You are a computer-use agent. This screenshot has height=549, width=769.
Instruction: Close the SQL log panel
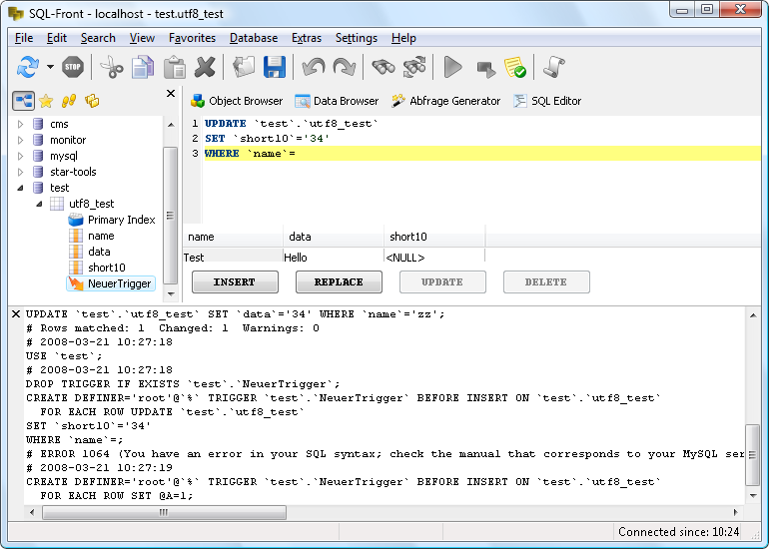tap(16, 314)
